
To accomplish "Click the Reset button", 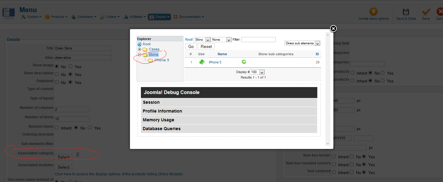I will [x=206, y=46].
